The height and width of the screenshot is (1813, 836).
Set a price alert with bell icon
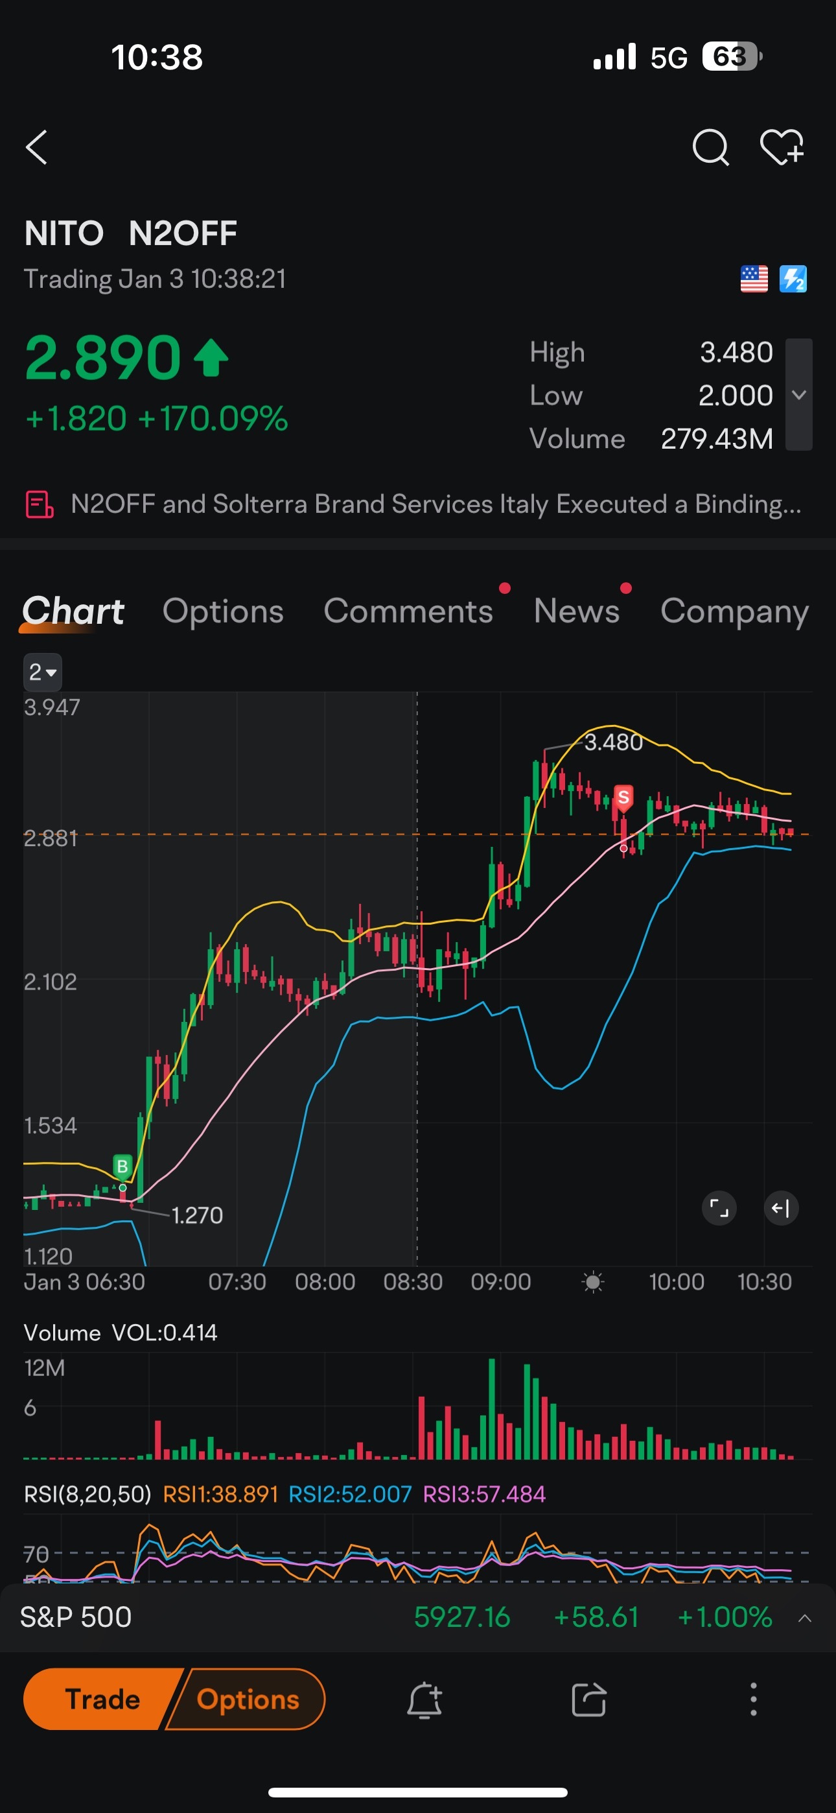424,1700
